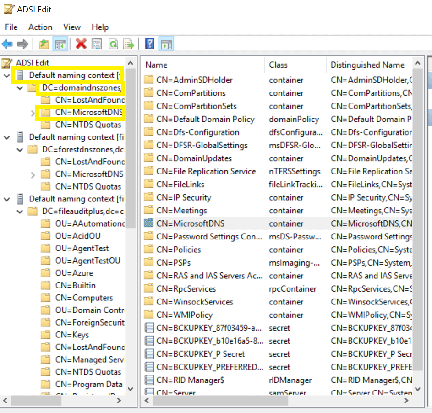Open the View menu

coord(72,27)
